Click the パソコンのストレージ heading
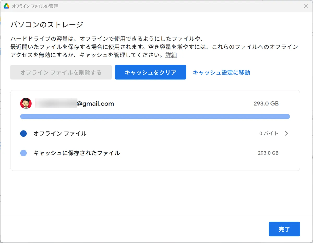The image size is (313, 243). pos(47,25)
